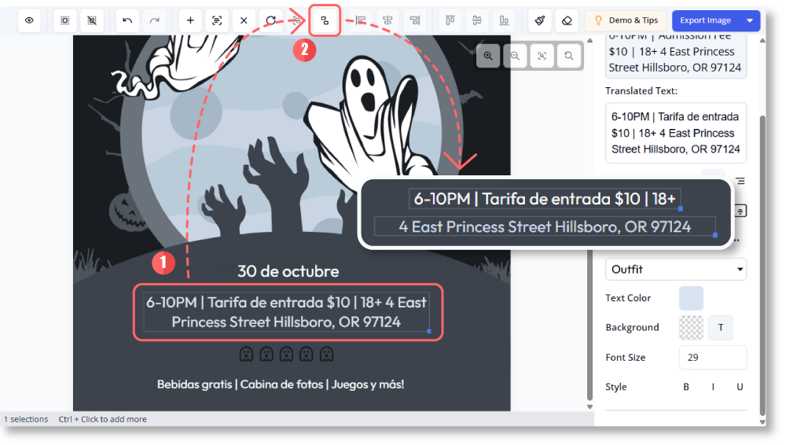Toggle bold style B button
This screenshot has width=786, height=445.
point(686,387)
